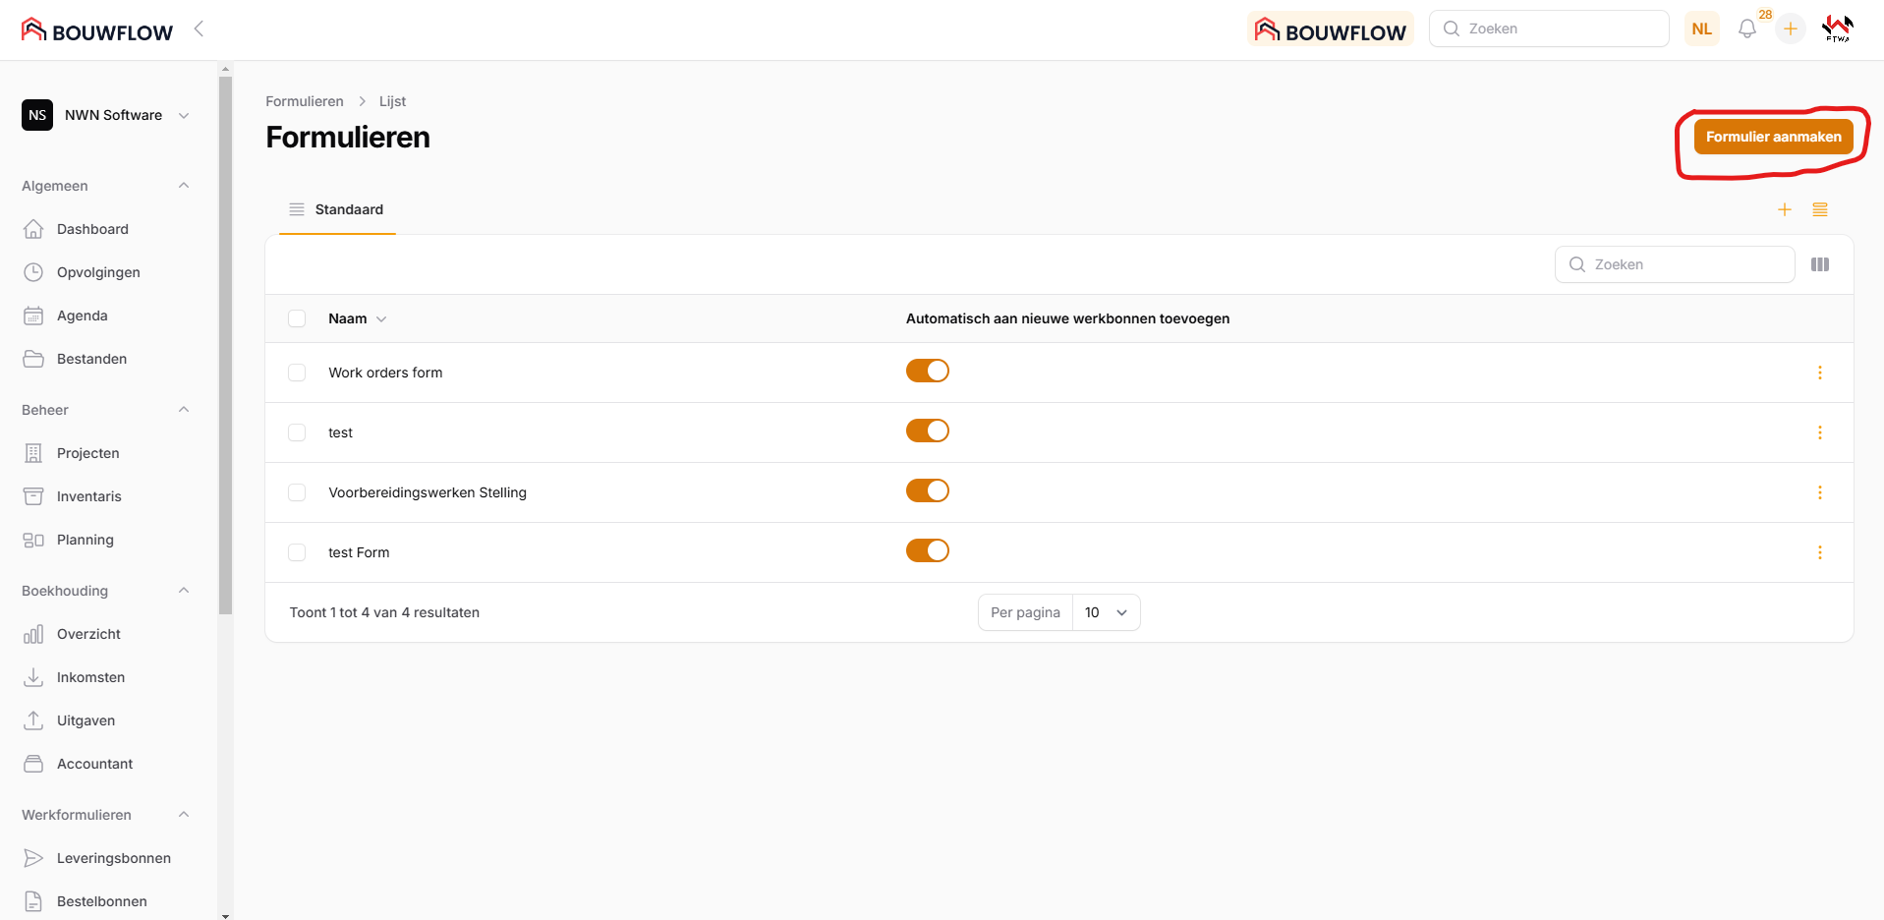Tick the checkbox next to Work orders form
The height and width of the screenshot is (920, 1884).
297,373
